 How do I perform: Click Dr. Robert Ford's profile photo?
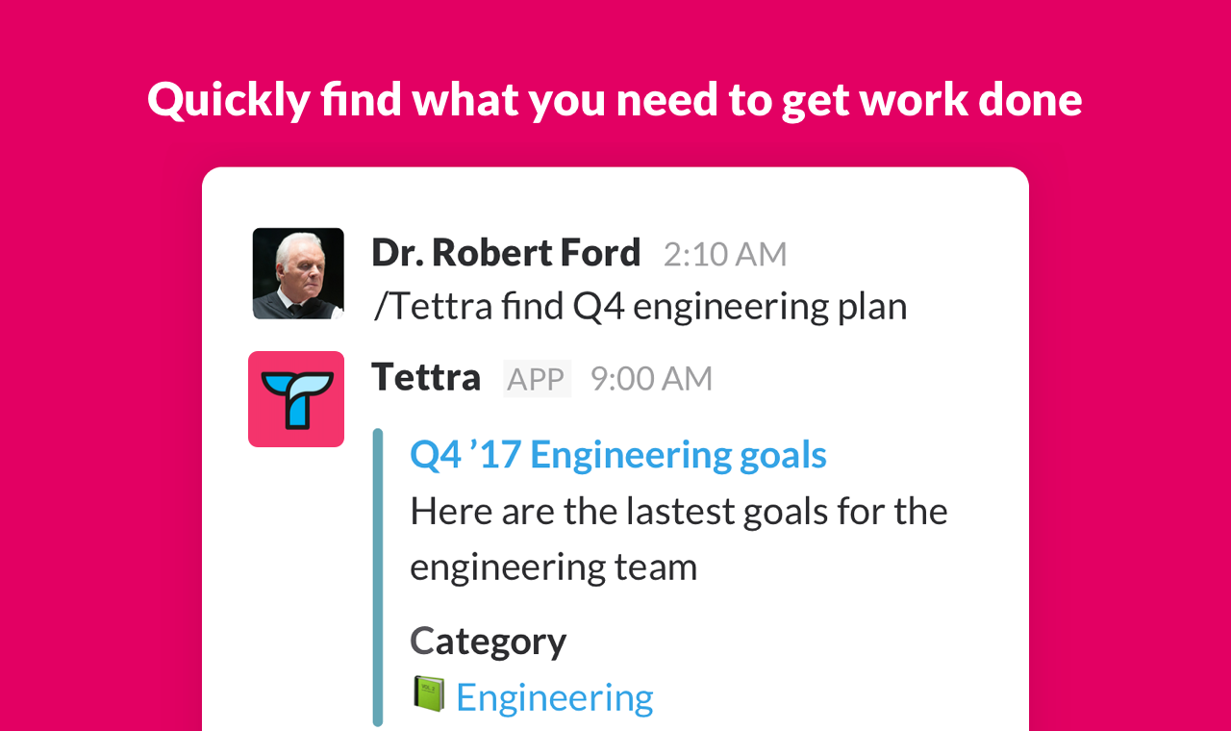[x=298, y=273]
